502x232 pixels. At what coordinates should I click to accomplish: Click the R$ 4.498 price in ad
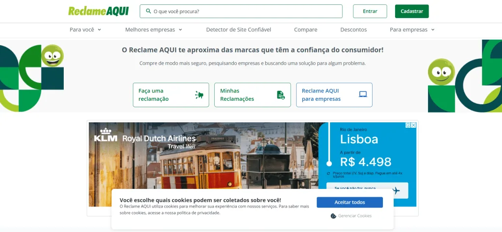[366, 162]
